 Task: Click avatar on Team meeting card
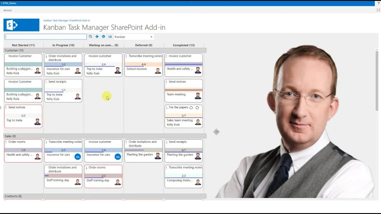point(198,96)
